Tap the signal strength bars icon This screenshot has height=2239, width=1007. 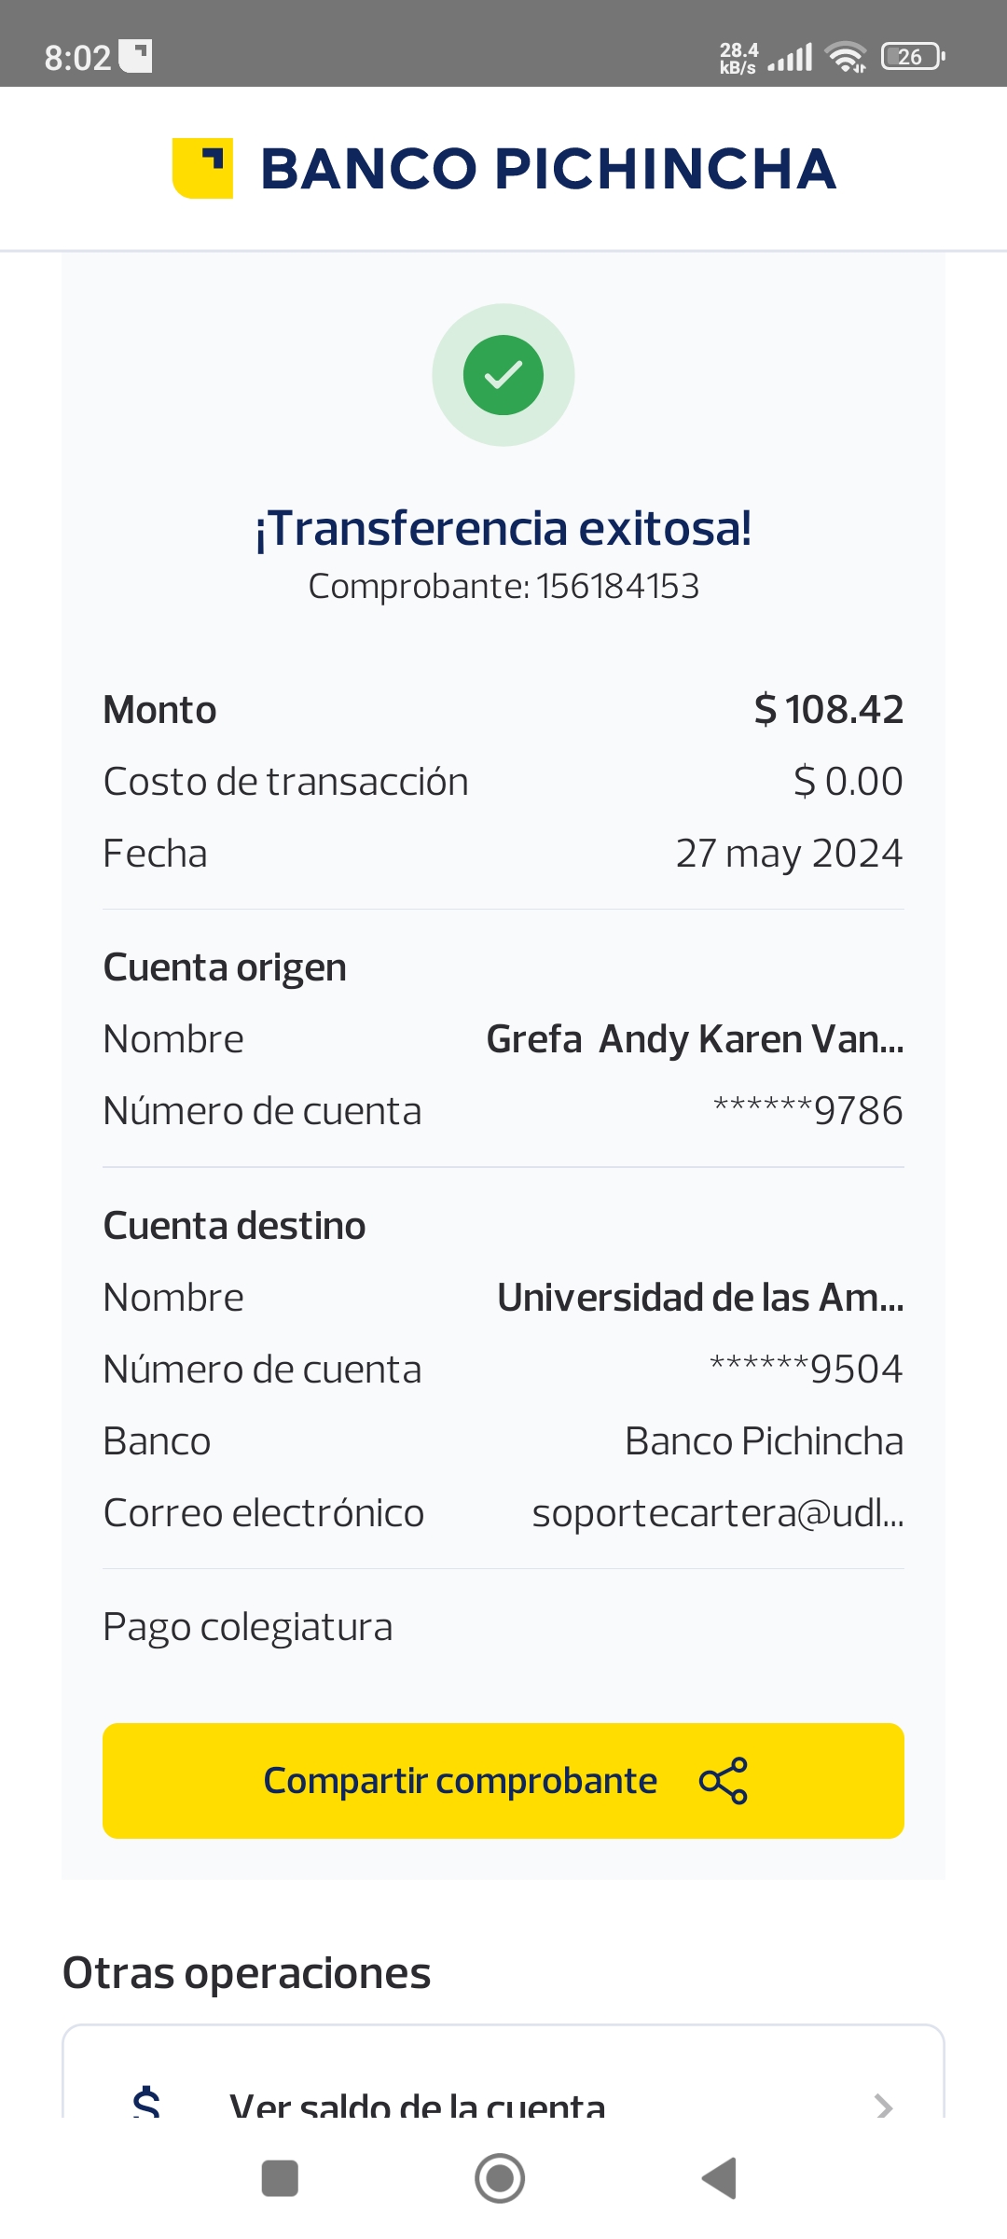click(790, 58)
